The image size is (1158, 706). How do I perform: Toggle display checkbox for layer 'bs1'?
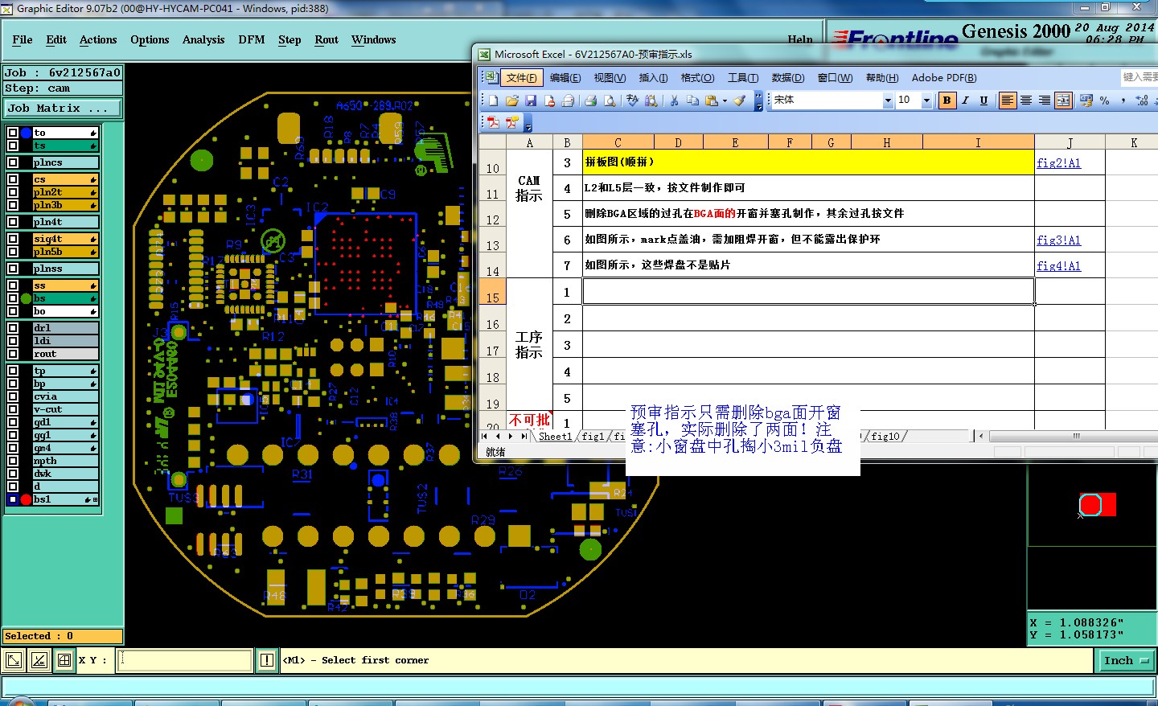pyautogui.click(x=13, y=499)
